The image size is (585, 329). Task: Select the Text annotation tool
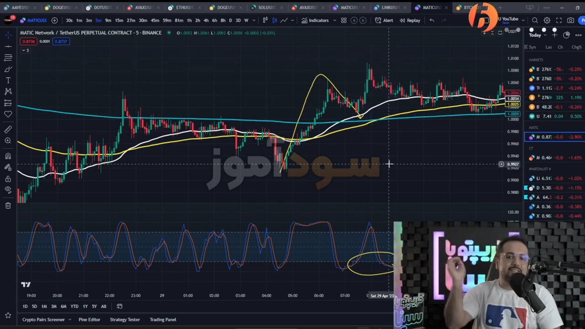(8, 80)
